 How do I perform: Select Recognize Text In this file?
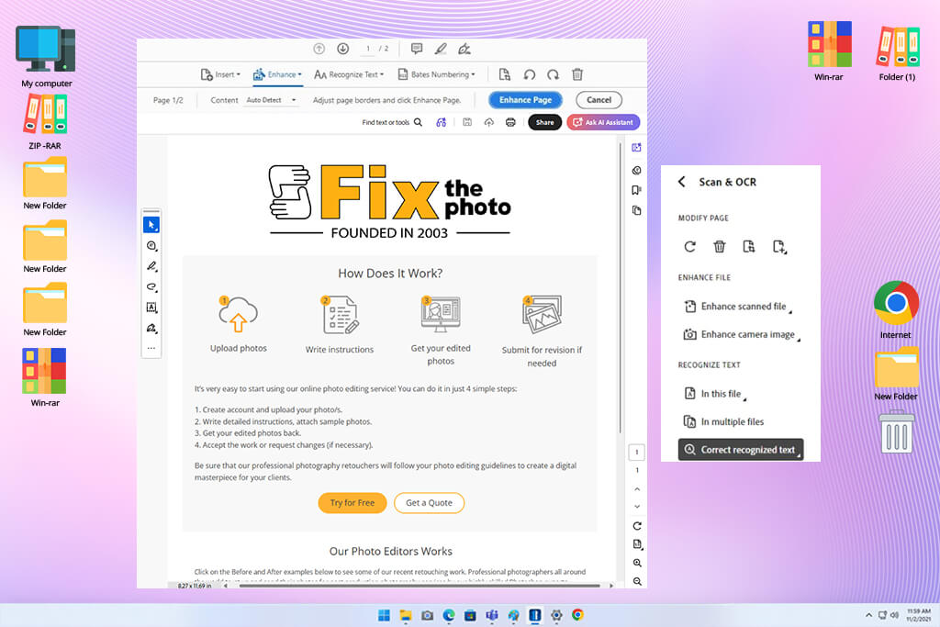tap(714, 394)
